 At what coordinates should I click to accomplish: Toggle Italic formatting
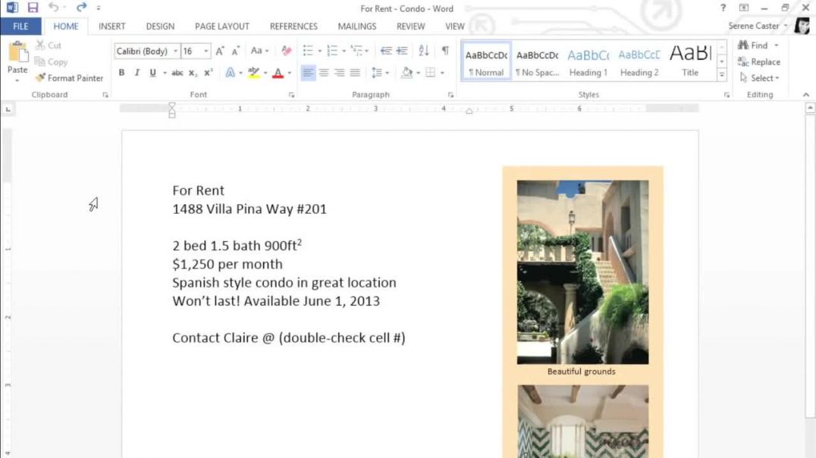pos(137,73)
